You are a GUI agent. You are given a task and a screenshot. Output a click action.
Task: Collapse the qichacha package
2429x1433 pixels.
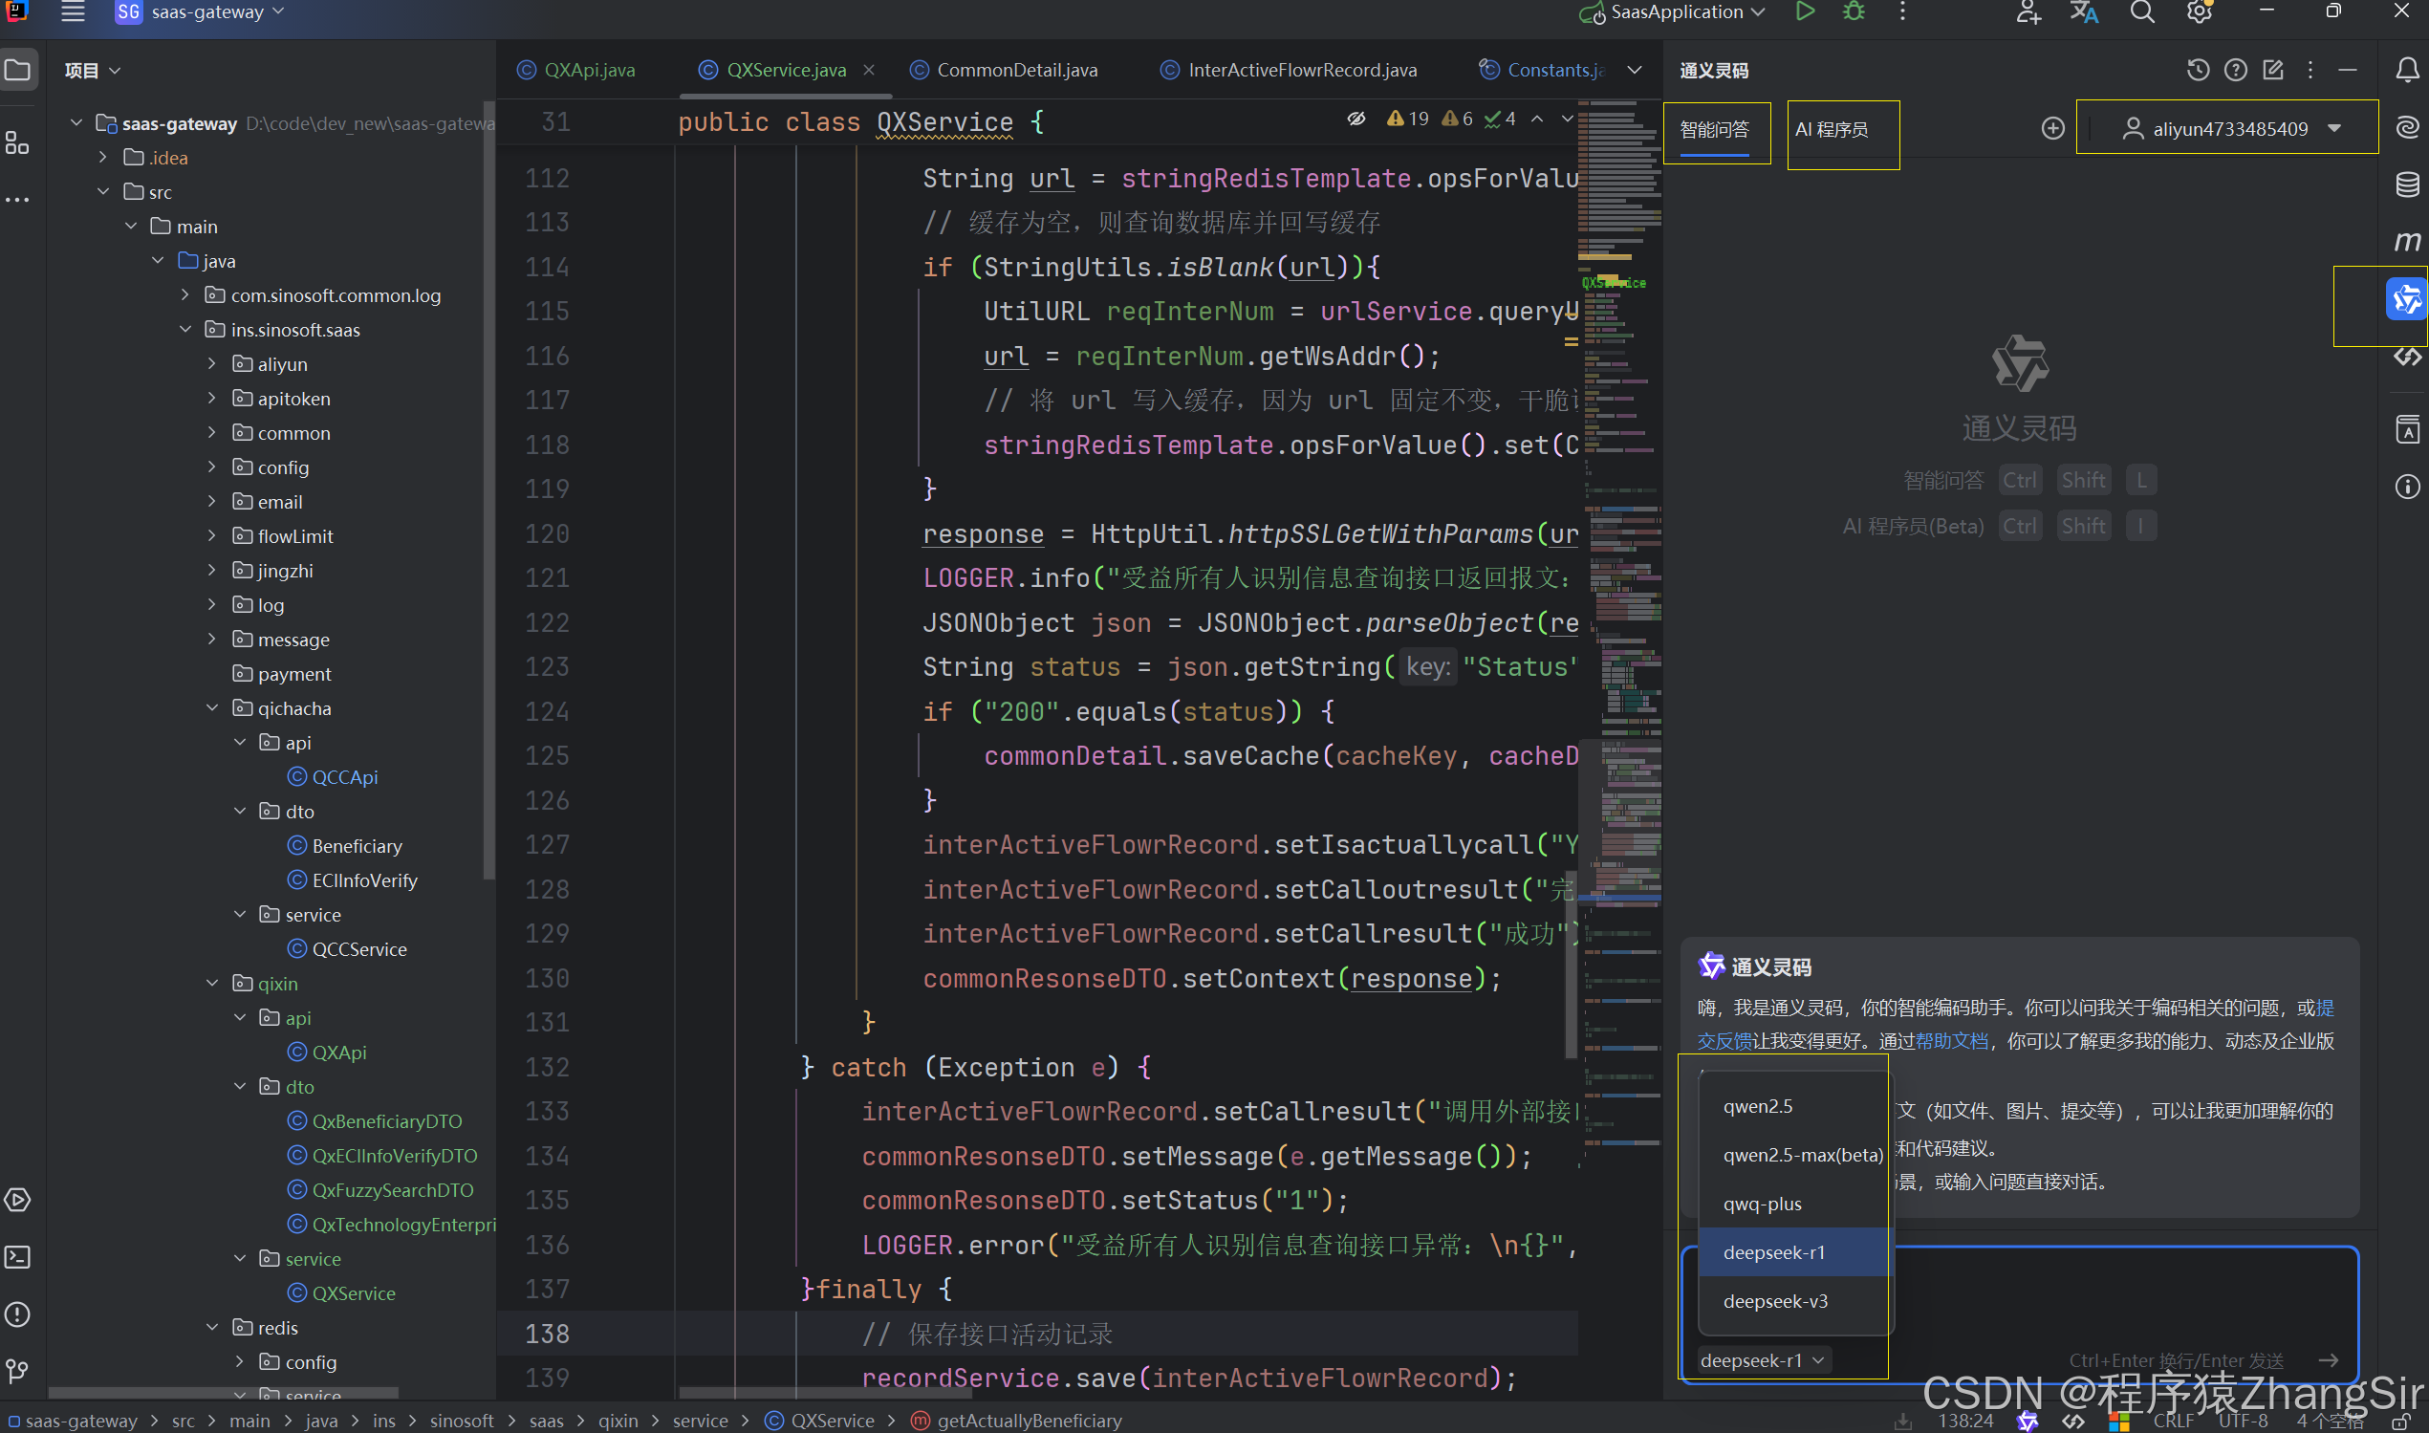(212, 707)
